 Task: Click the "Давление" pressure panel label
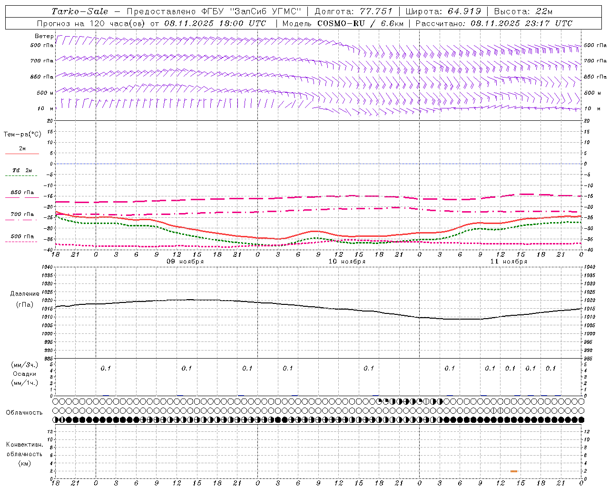[25, 294]
